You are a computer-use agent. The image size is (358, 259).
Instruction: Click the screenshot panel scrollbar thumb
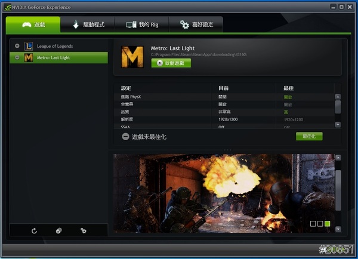pos(338,190)
